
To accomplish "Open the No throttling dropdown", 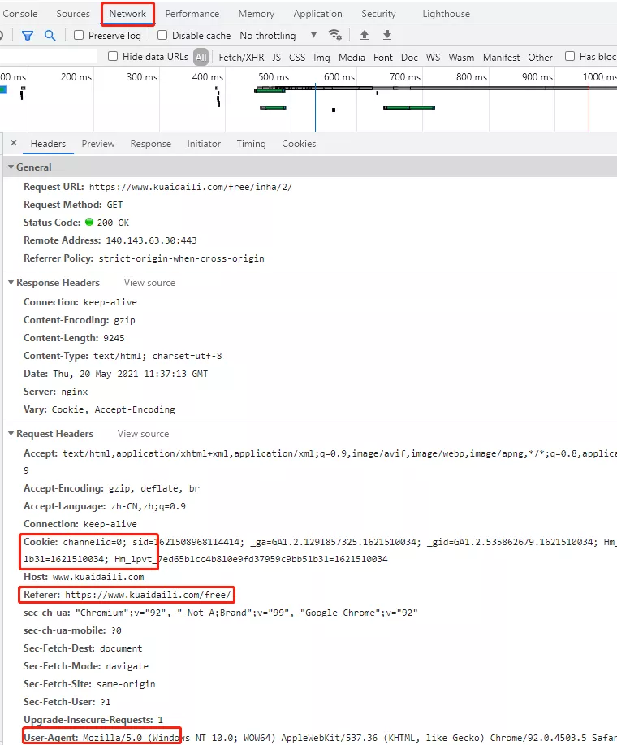I will pos(278,36).
